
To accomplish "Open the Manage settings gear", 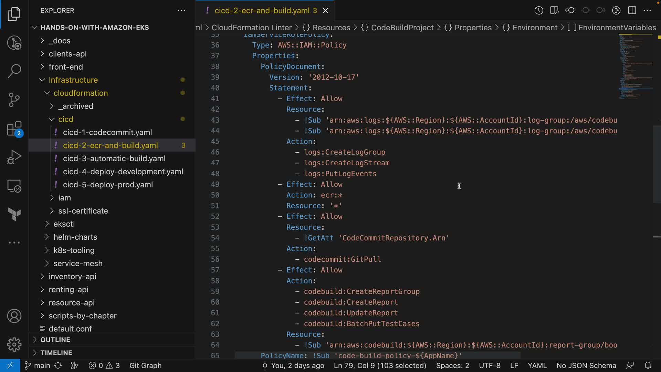I will point(14,344).
